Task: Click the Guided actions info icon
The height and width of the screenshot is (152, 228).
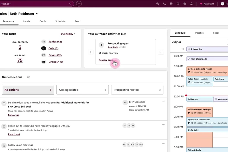Action: (x=28, y=77)
